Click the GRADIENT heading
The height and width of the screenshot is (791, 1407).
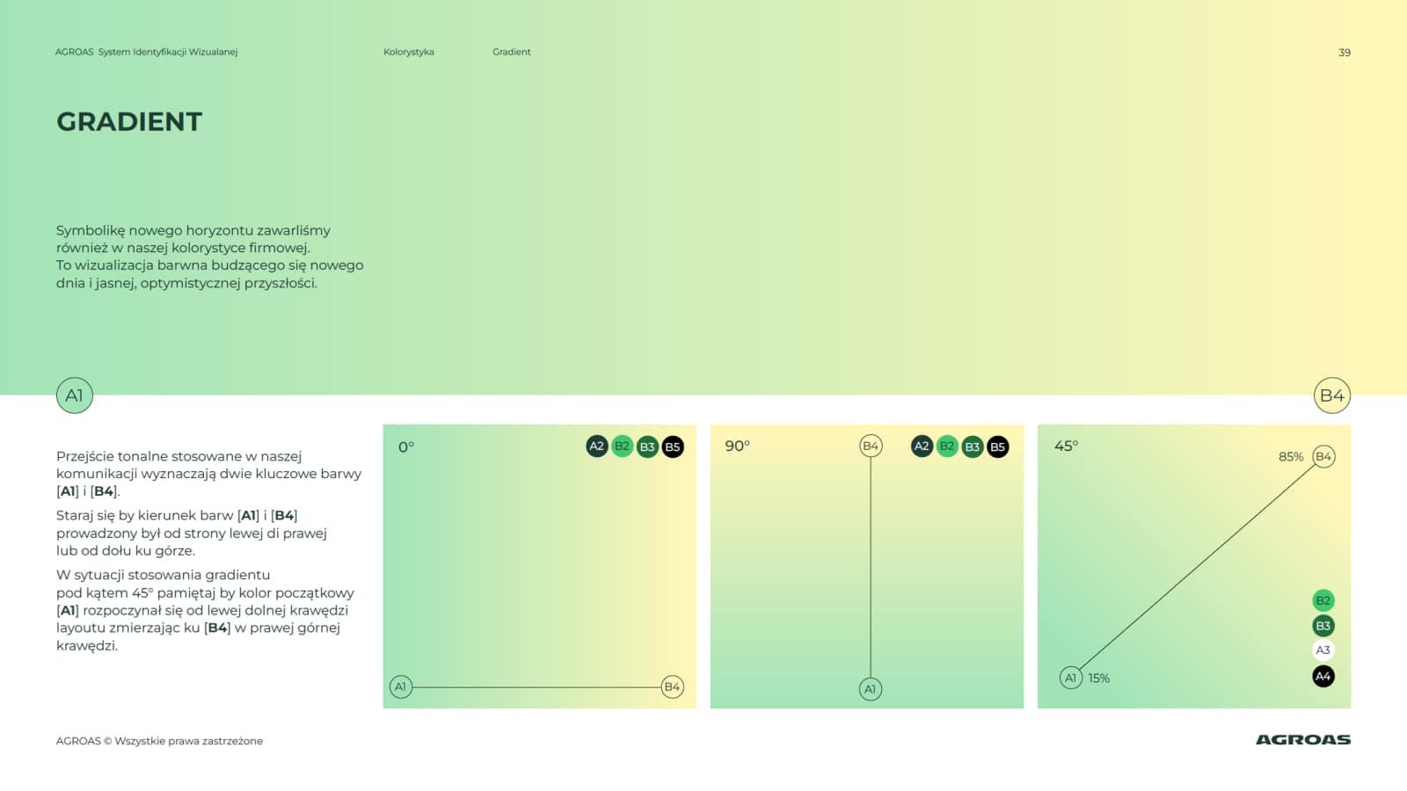(129, 121)
